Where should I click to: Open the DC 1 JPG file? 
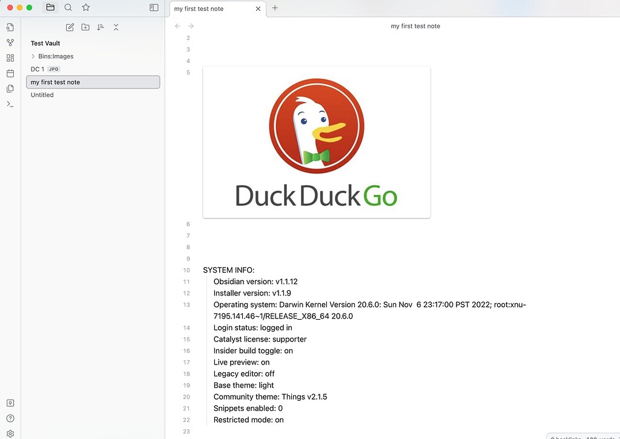pos(93,69)
